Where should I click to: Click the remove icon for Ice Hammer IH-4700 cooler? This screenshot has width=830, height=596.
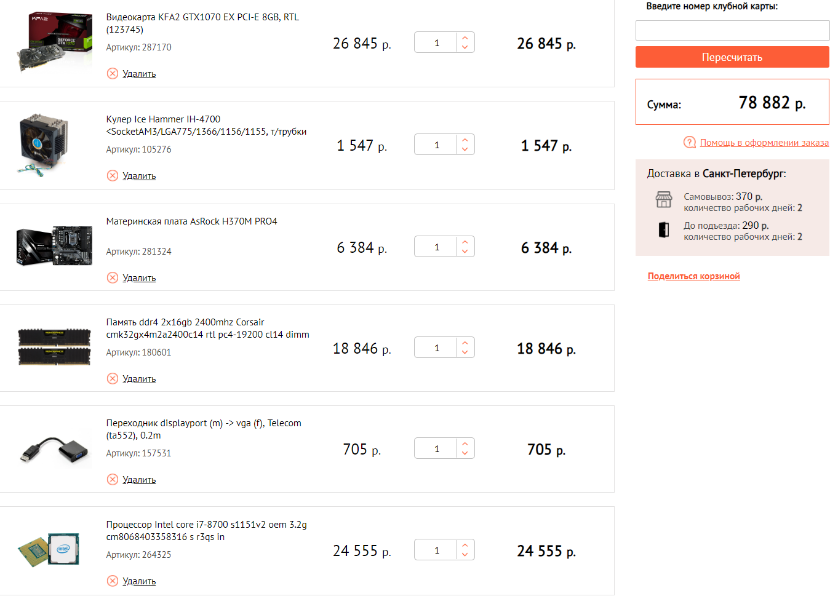coord(113,176)
